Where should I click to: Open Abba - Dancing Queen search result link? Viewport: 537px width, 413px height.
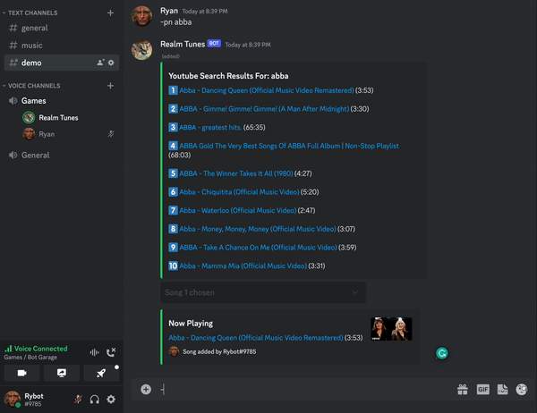click(267, 90)
